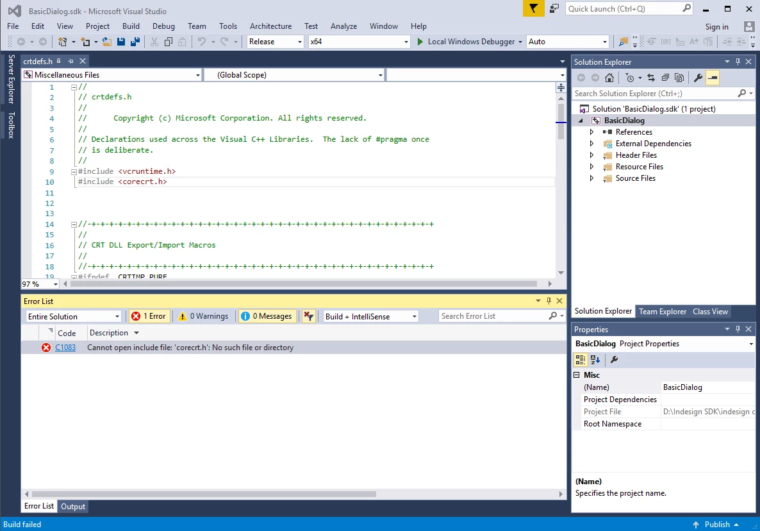Click the Alphabetical sort icon in Properties
The image size is (760, 531).
click(x=595, y=359)
